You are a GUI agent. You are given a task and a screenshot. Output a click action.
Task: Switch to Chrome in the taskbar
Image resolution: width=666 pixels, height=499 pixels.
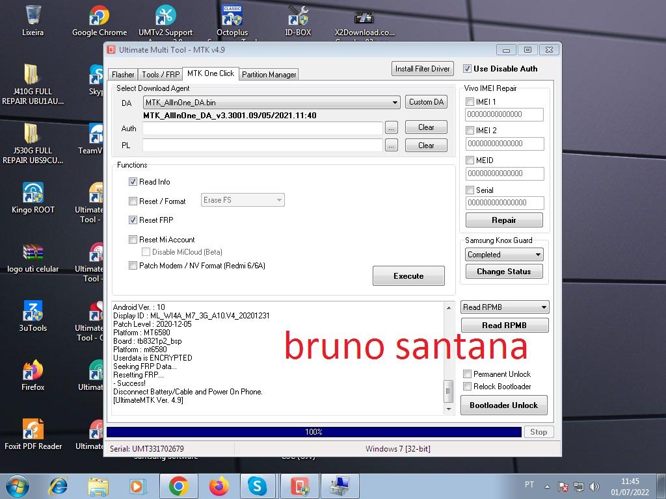pos(178,486)
